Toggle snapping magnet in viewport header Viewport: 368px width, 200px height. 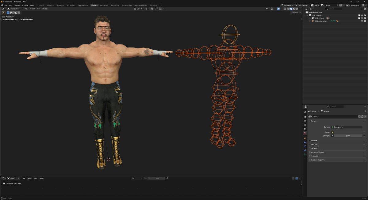pyautogui.click(x=152, y=9)
